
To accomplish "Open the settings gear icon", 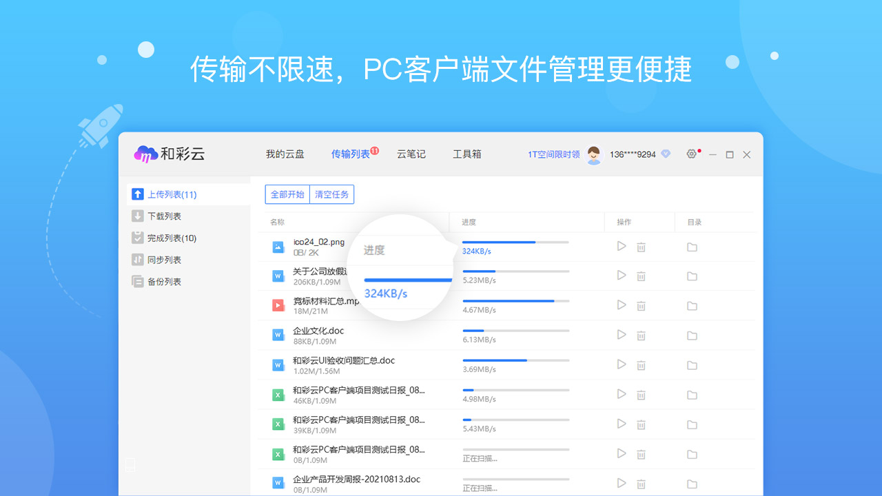I will [x=691, y=154].
